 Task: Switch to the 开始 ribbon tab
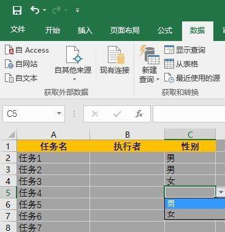point(53,30)
